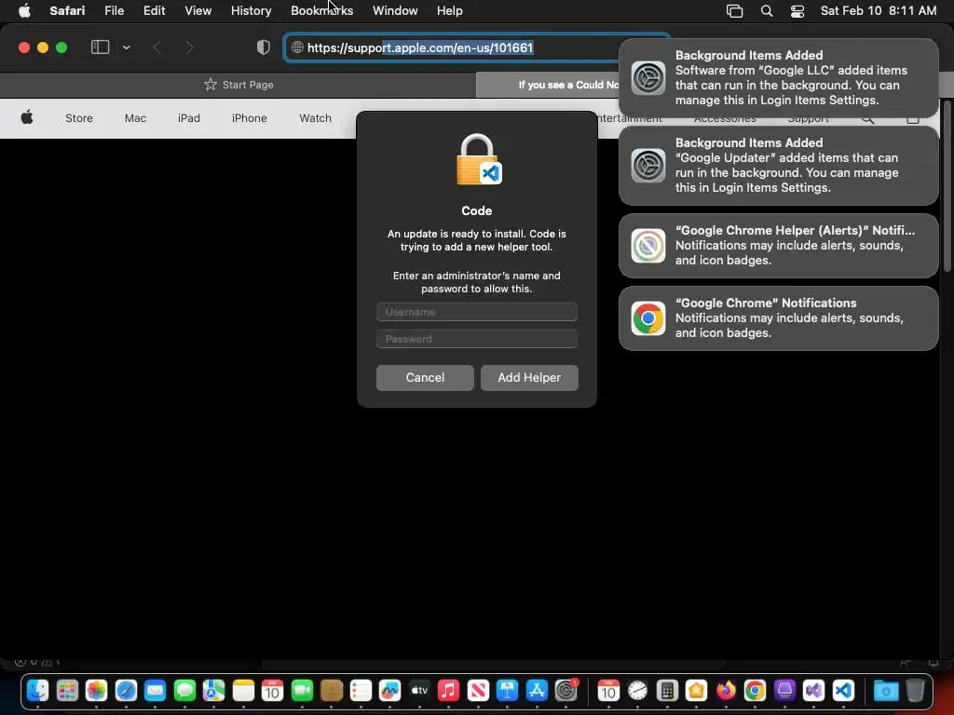Open the Help menu
This screenshot has height=715, width=954.
pos(450,10)
